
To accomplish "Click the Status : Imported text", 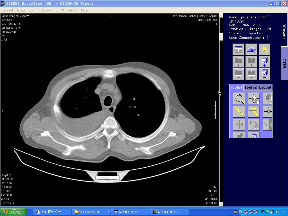I will [x=246, y=33].
